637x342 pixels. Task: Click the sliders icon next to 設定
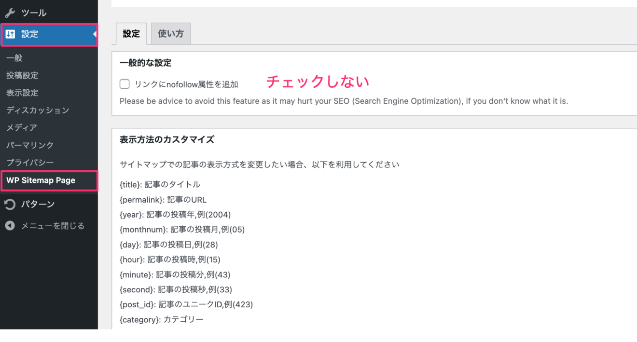tap(11, 34)
